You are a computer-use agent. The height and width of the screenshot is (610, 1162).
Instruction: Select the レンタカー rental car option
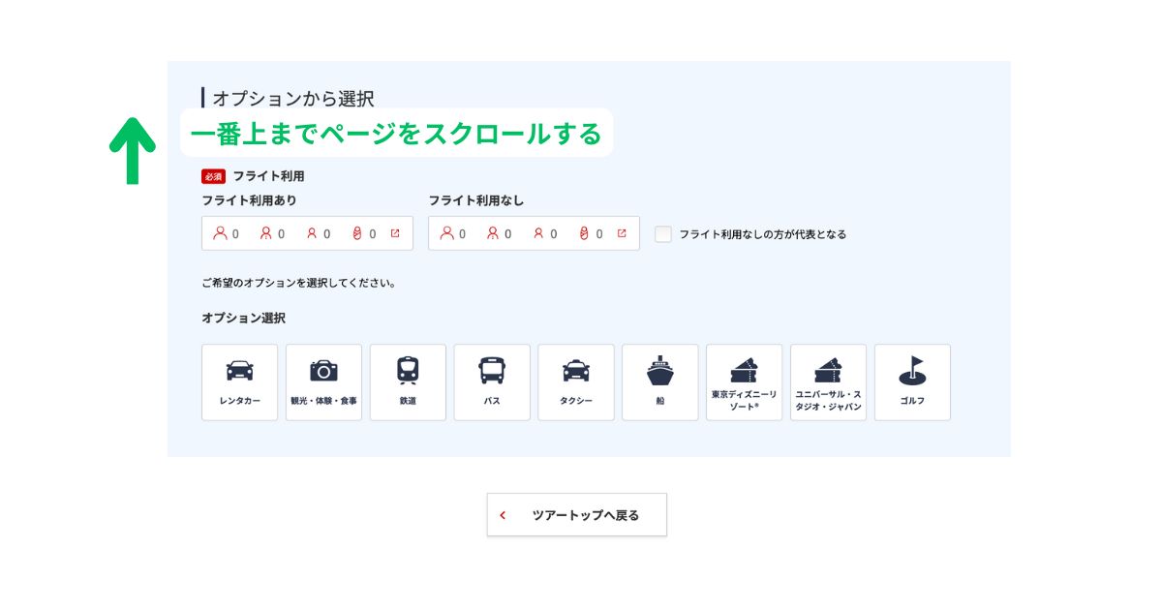coord(239,382)
